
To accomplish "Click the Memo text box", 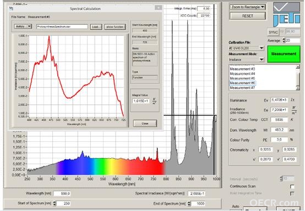I will [145, 59].
